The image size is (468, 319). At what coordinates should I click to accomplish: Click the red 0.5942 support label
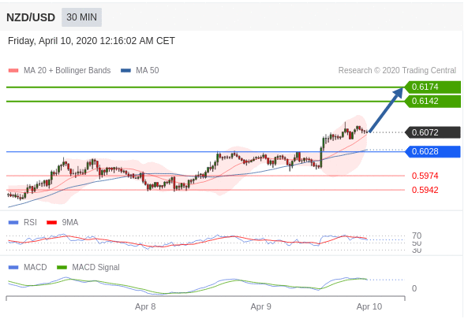point(425,190)
